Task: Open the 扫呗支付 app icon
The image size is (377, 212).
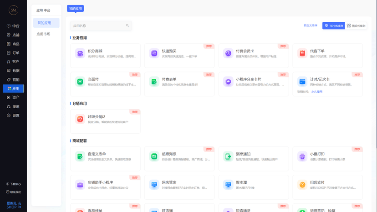Action: [x=302, y=185]
